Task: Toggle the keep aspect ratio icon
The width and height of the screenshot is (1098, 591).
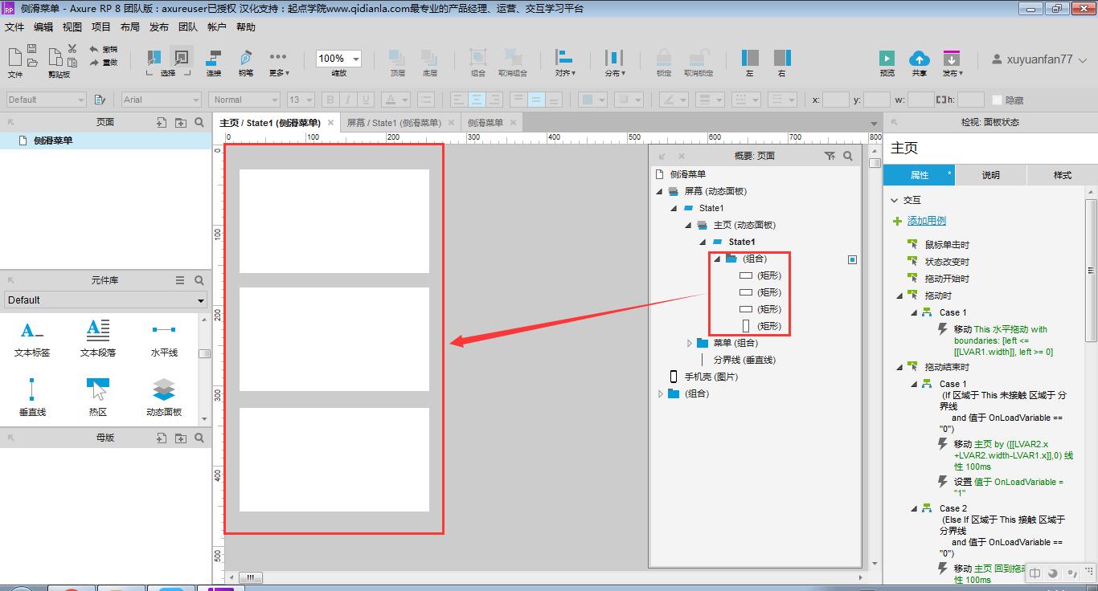Action: click(x=940, y=100)
